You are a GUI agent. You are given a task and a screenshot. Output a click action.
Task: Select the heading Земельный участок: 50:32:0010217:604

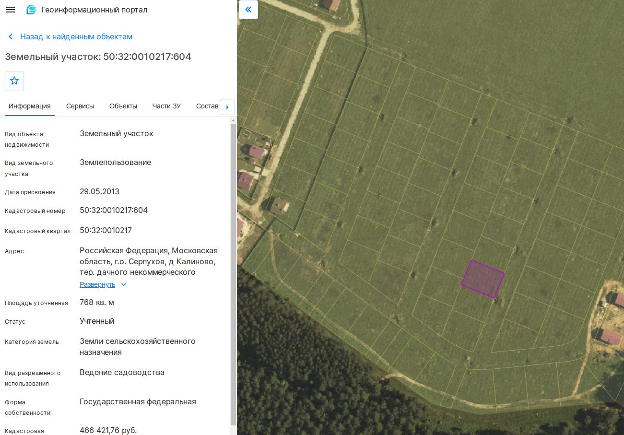click(98, 57)
